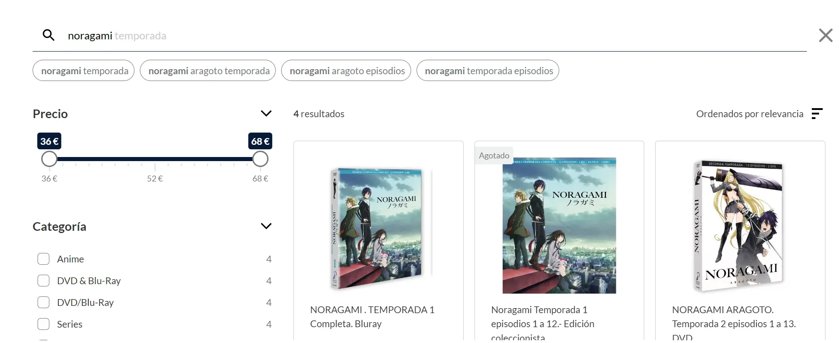This screenshot has height=343, width=839.
Task: Click the minimum price slider handle at 36 €
Action: click(49, 159)
